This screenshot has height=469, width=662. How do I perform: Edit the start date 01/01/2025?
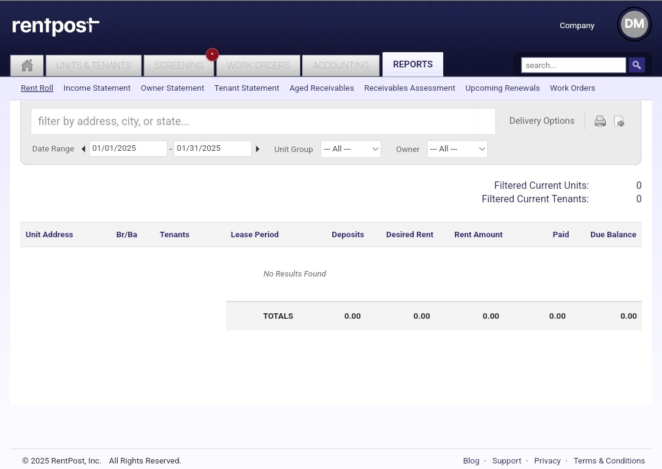(x=128, y=148)
